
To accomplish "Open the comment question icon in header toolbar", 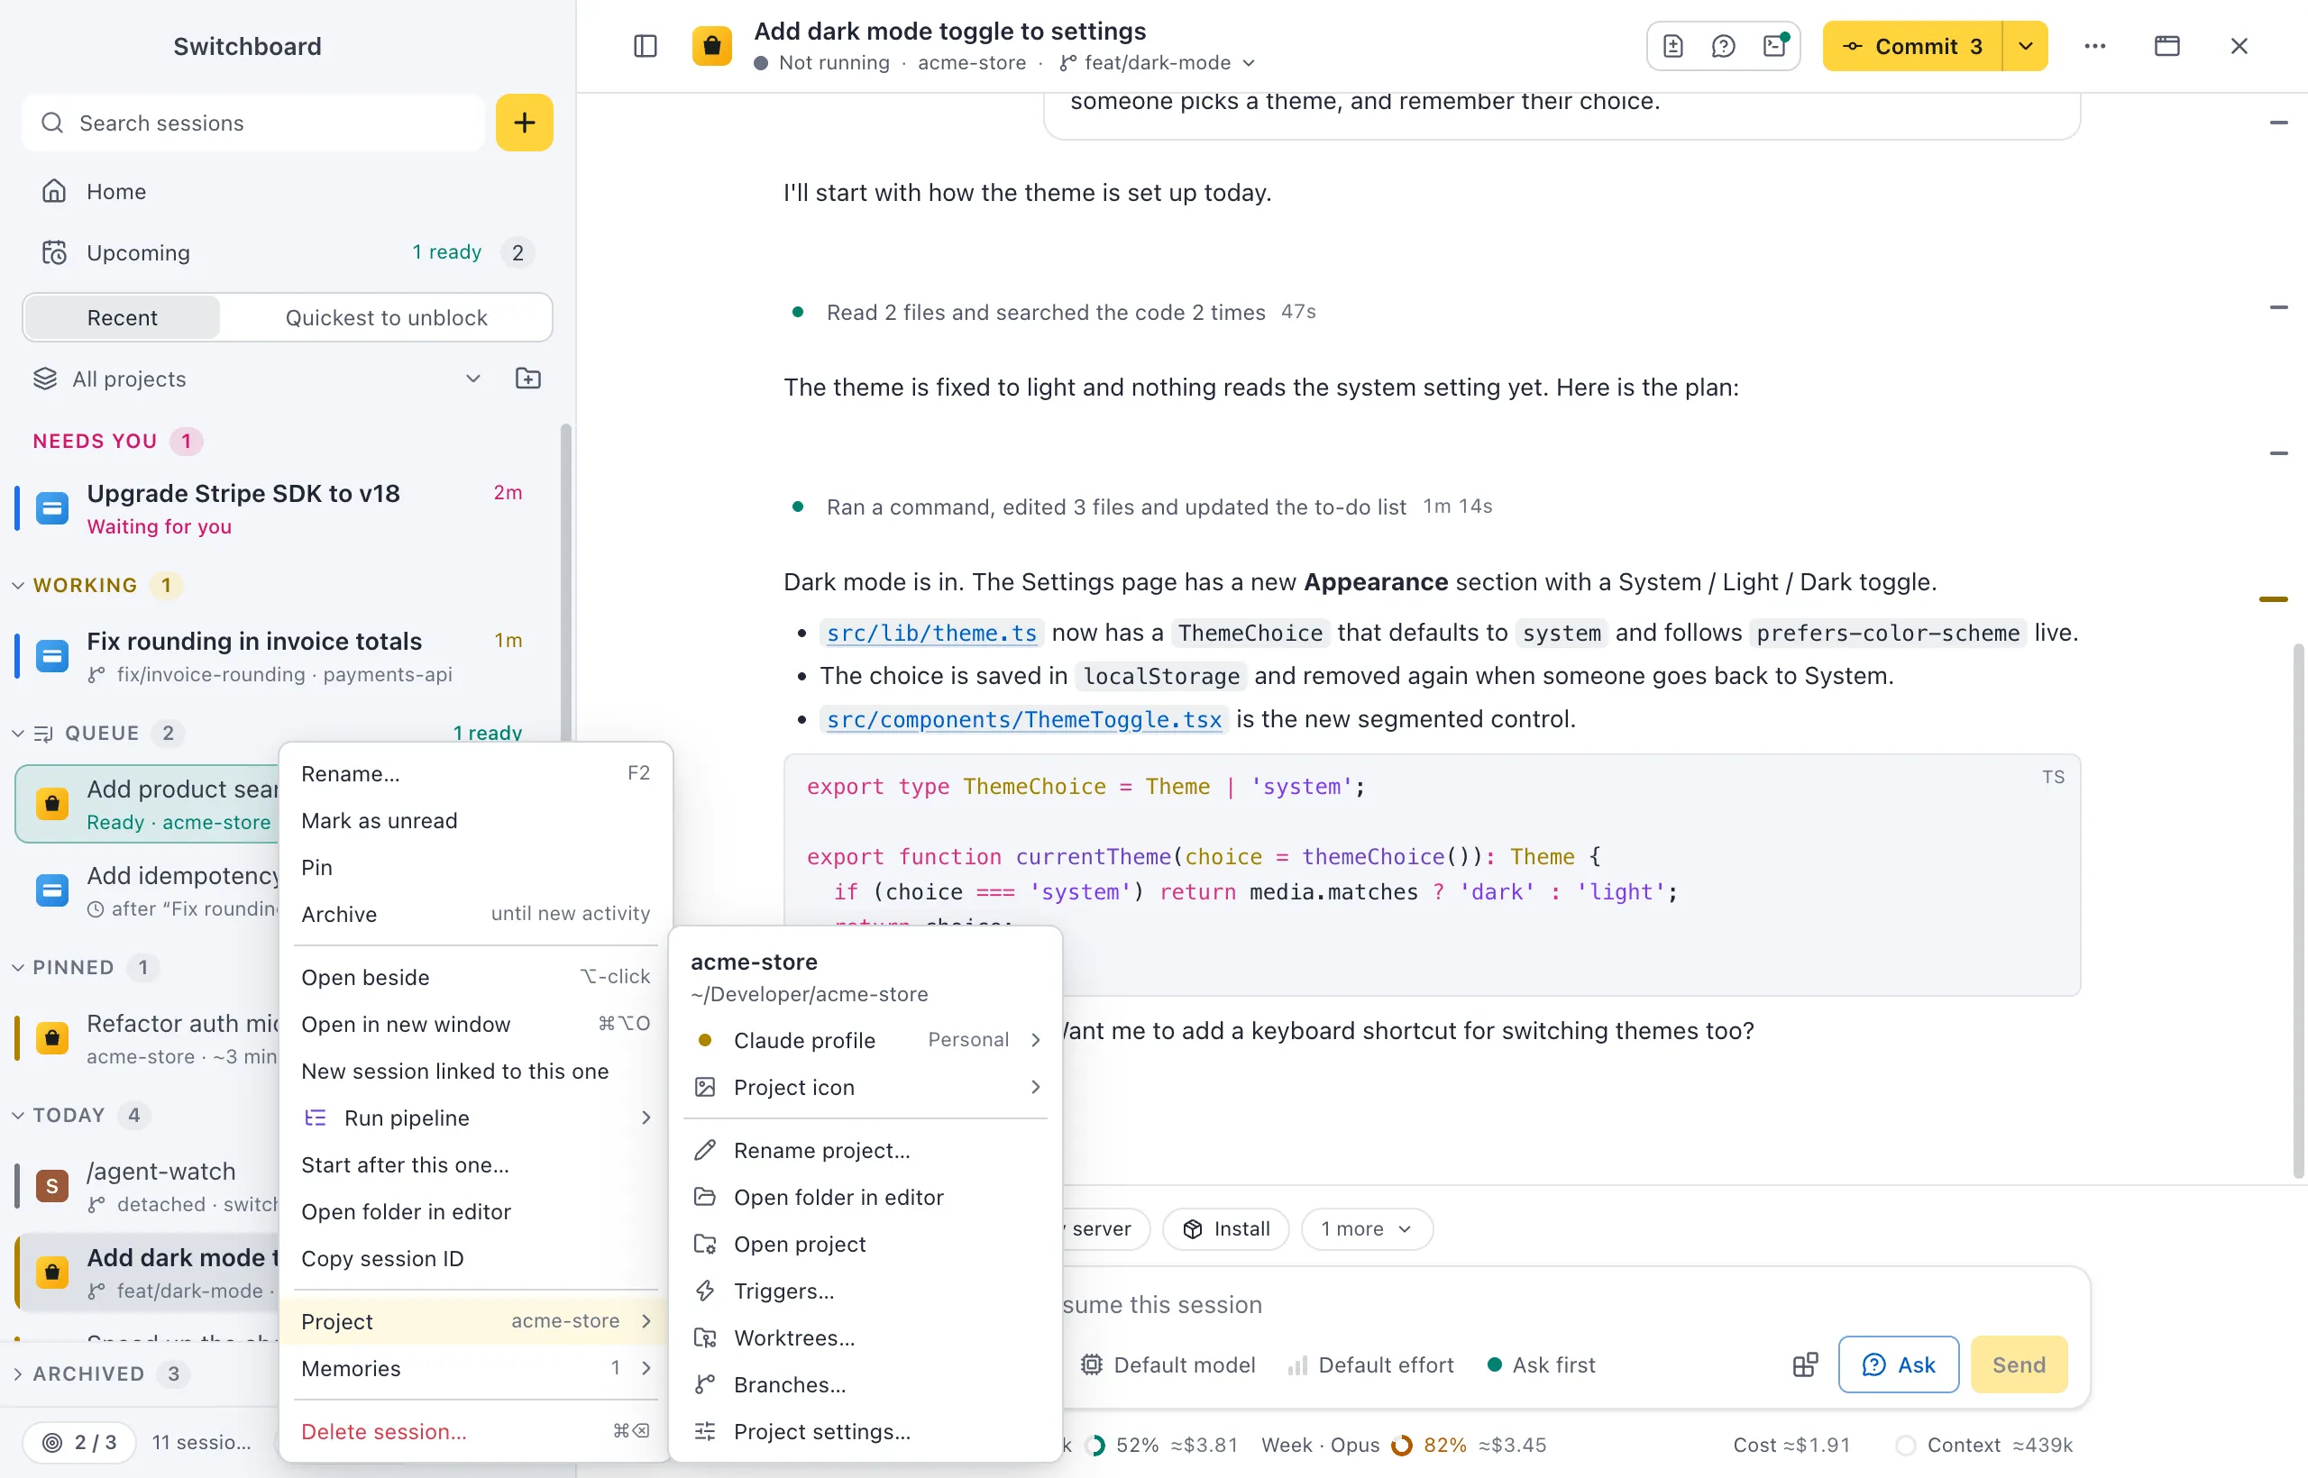I will pyautogui.click(x=1723, y=46).
